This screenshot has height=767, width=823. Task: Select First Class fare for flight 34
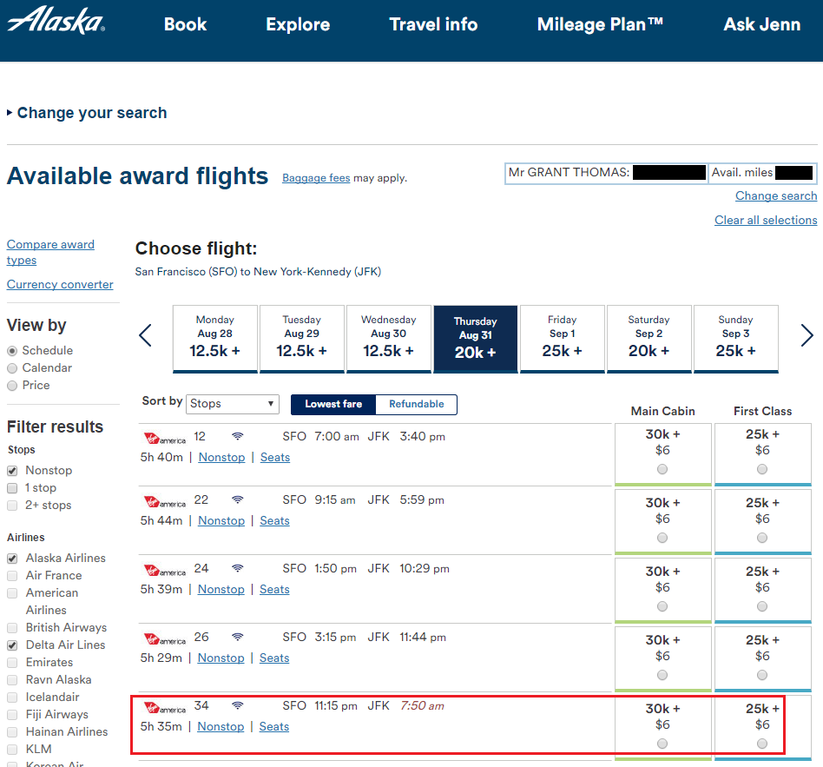pyautogui.click(x=762, y=743)
